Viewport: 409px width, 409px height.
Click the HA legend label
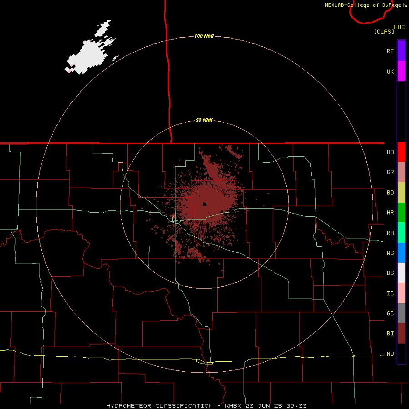(390, 152)
